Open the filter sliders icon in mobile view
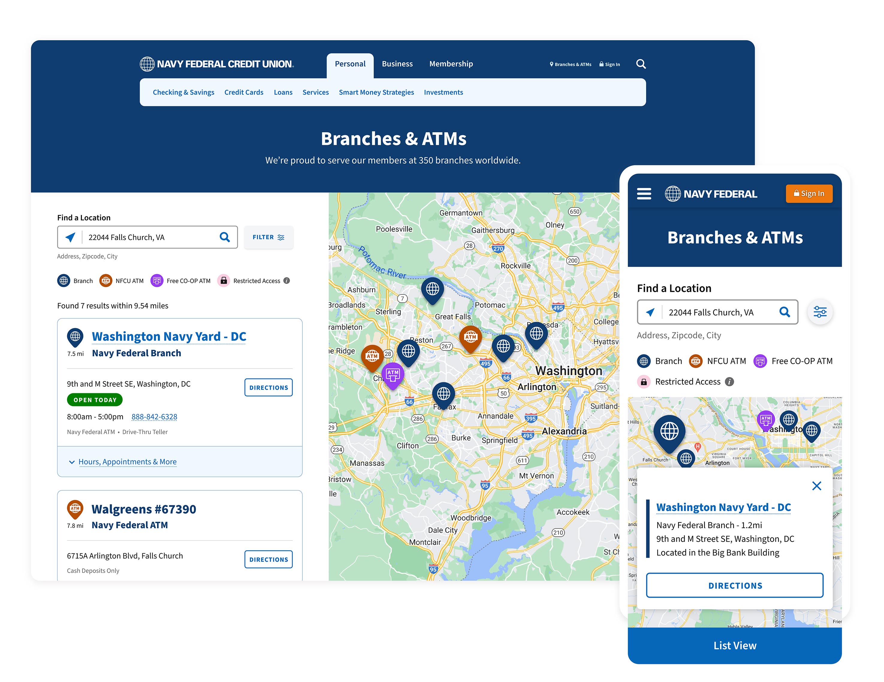 coord(820,312)
